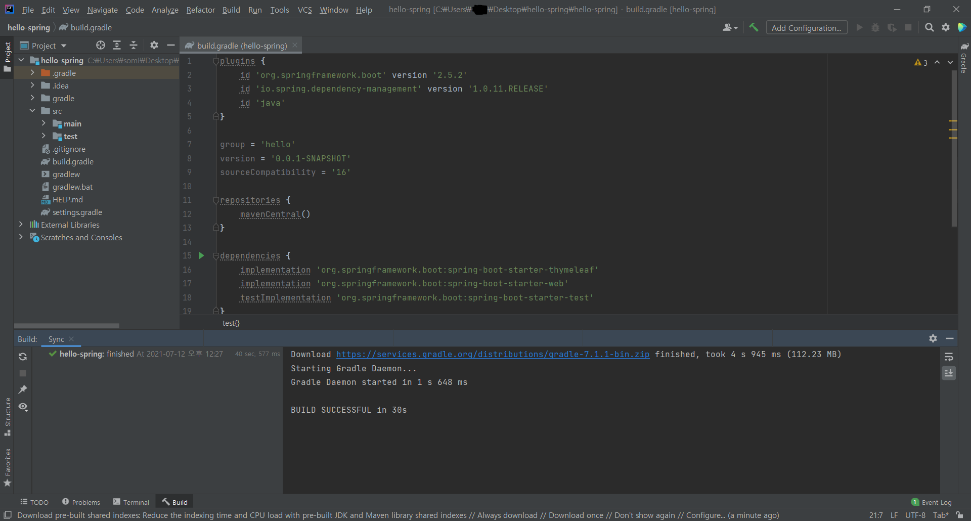Toggle soft-wrap in build output
This screenshot has width=971, height=521.
(949, 357)
